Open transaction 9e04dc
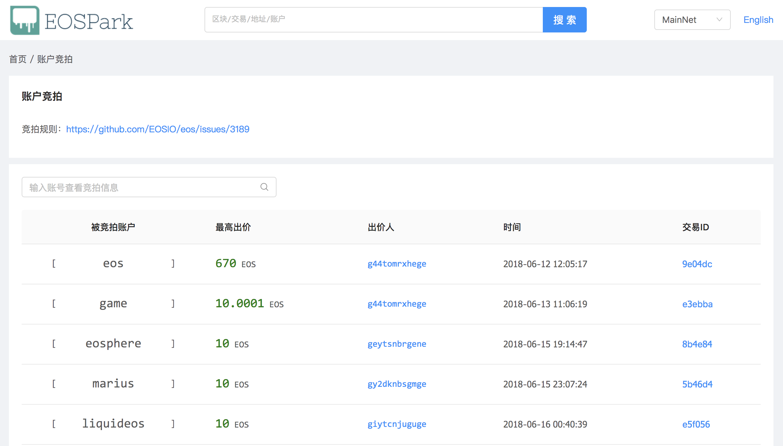783x446 pixels. click(x=697, y=264)
